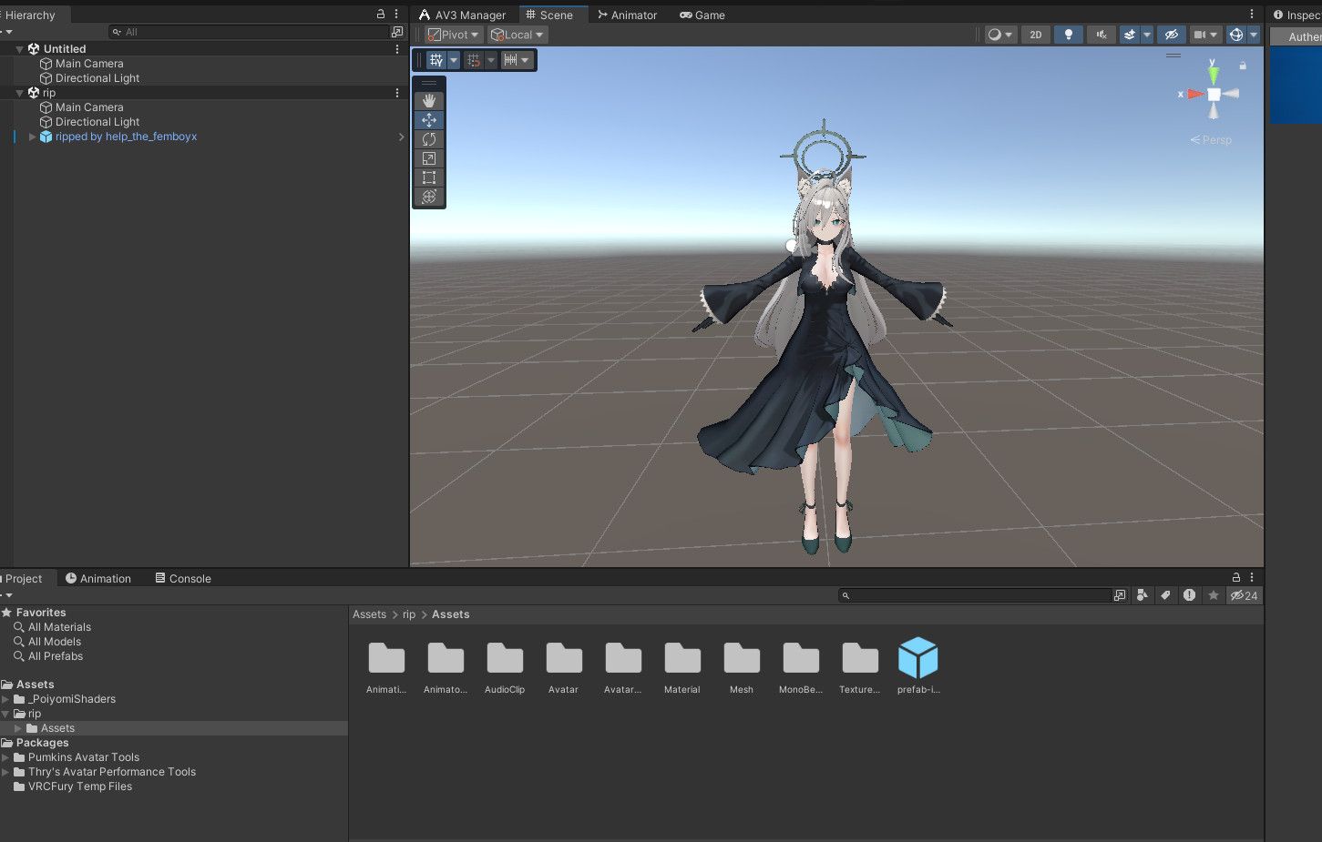
Task: Collapse the rip scene in Hierarchy
Action: pos(19,93)
